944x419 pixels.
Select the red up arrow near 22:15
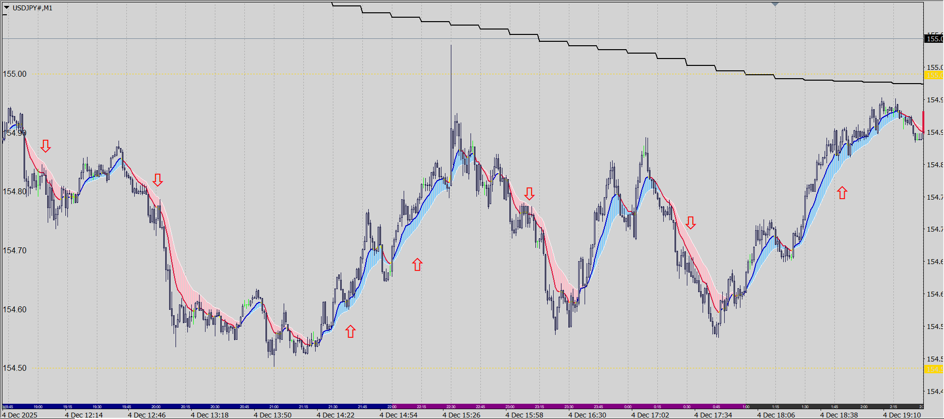coord(417,265)
